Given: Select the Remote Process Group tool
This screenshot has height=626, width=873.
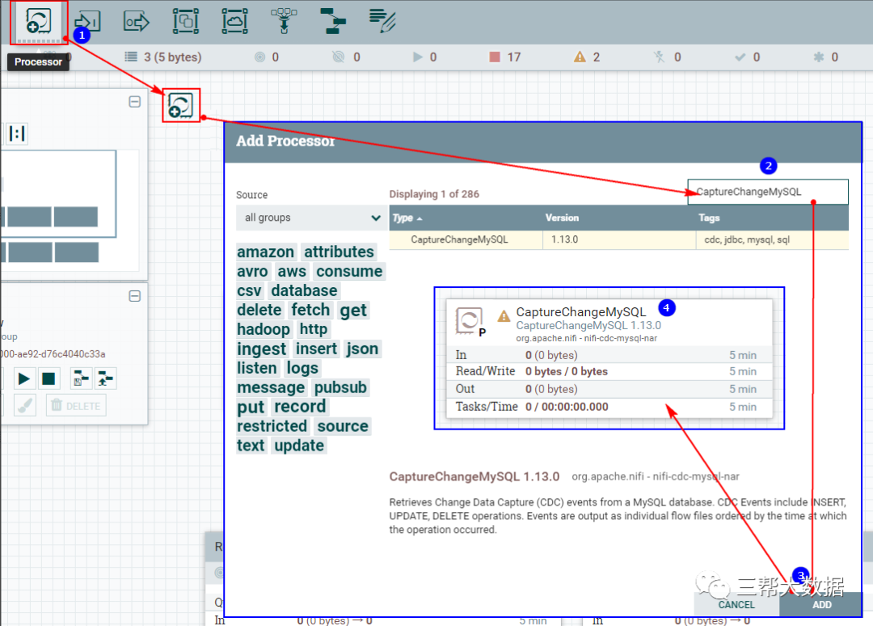Looking at the screenshot, I should tap(234, 21).
